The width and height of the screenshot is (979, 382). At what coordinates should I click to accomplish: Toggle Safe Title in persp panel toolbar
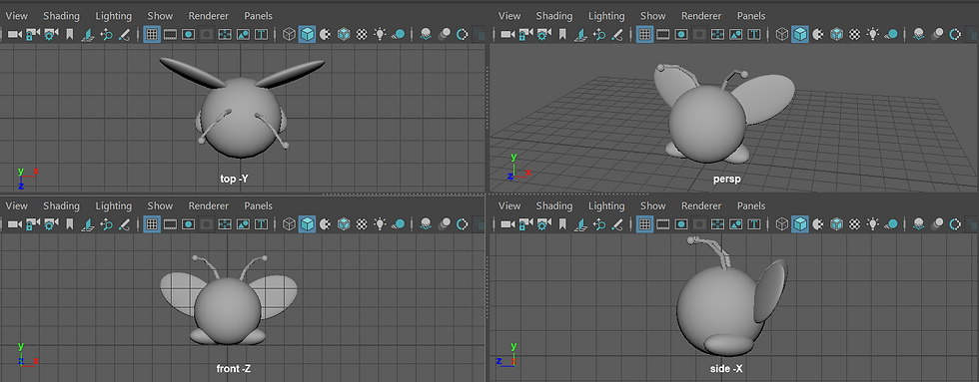754,34
